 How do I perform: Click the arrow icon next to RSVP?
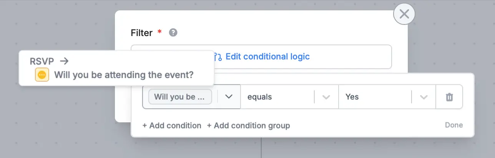pos(64,61)
